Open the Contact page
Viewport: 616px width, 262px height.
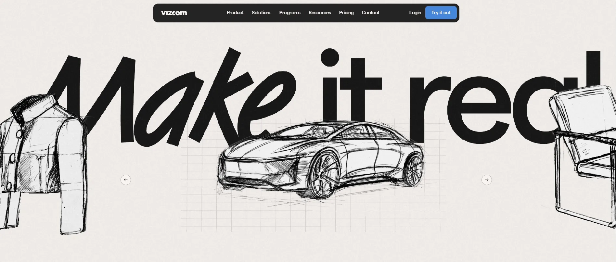coord(370,13)
